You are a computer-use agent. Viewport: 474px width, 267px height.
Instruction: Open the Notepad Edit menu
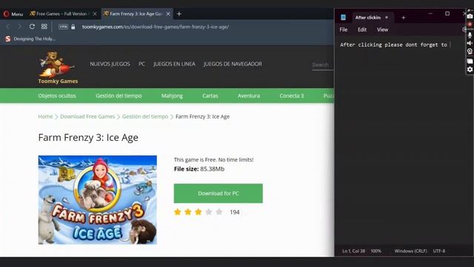[x=362, y=30]
